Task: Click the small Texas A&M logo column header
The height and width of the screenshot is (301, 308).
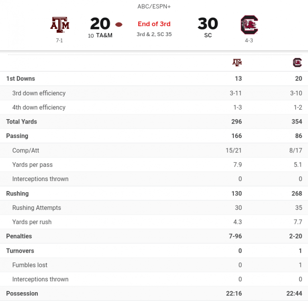Action: 237,63
